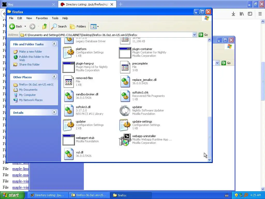Select the Nightly Software Updater application icon

pyautogui.click(x=125, y=110)
